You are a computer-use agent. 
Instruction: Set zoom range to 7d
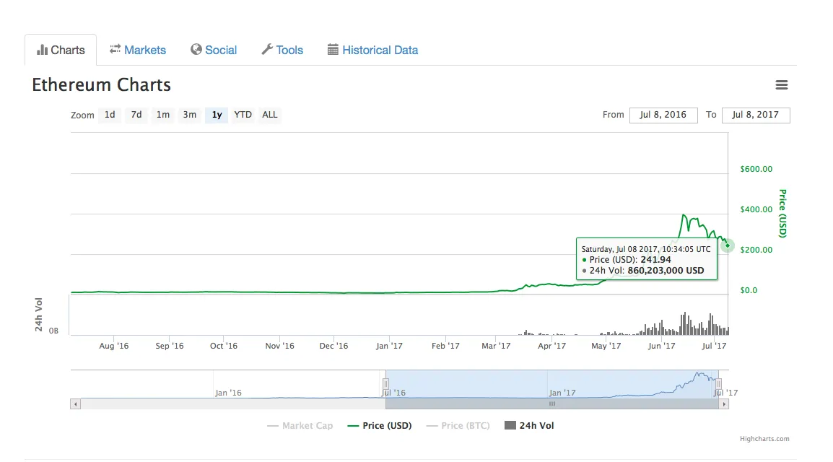pyautogui.click(x=136, y=115)
